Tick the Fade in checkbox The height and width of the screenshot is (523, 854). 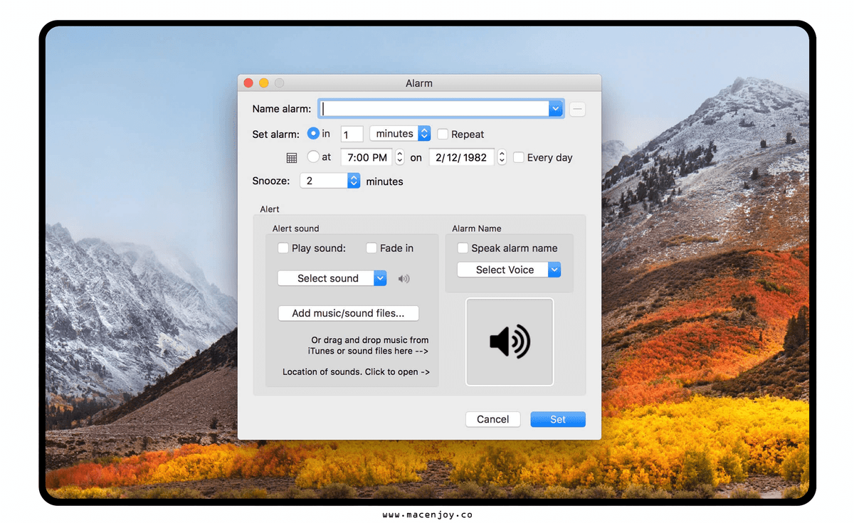pos(371,248)
